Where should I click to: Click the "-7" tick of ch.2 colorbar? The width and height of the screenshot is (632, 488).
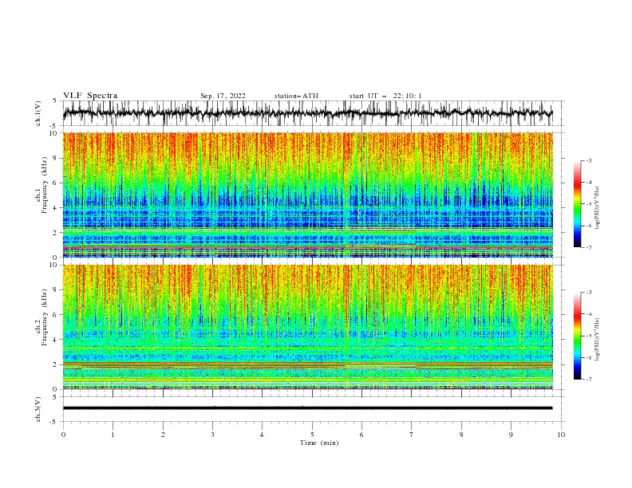pos(588,380)
